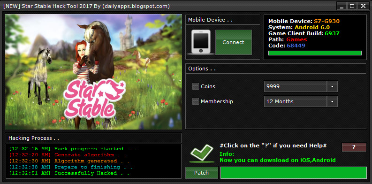Image resolution: width=372 pixels, height=184 pixels.
Task: Open the Coins amount dropdown arrow
Action: coord(333,86)
